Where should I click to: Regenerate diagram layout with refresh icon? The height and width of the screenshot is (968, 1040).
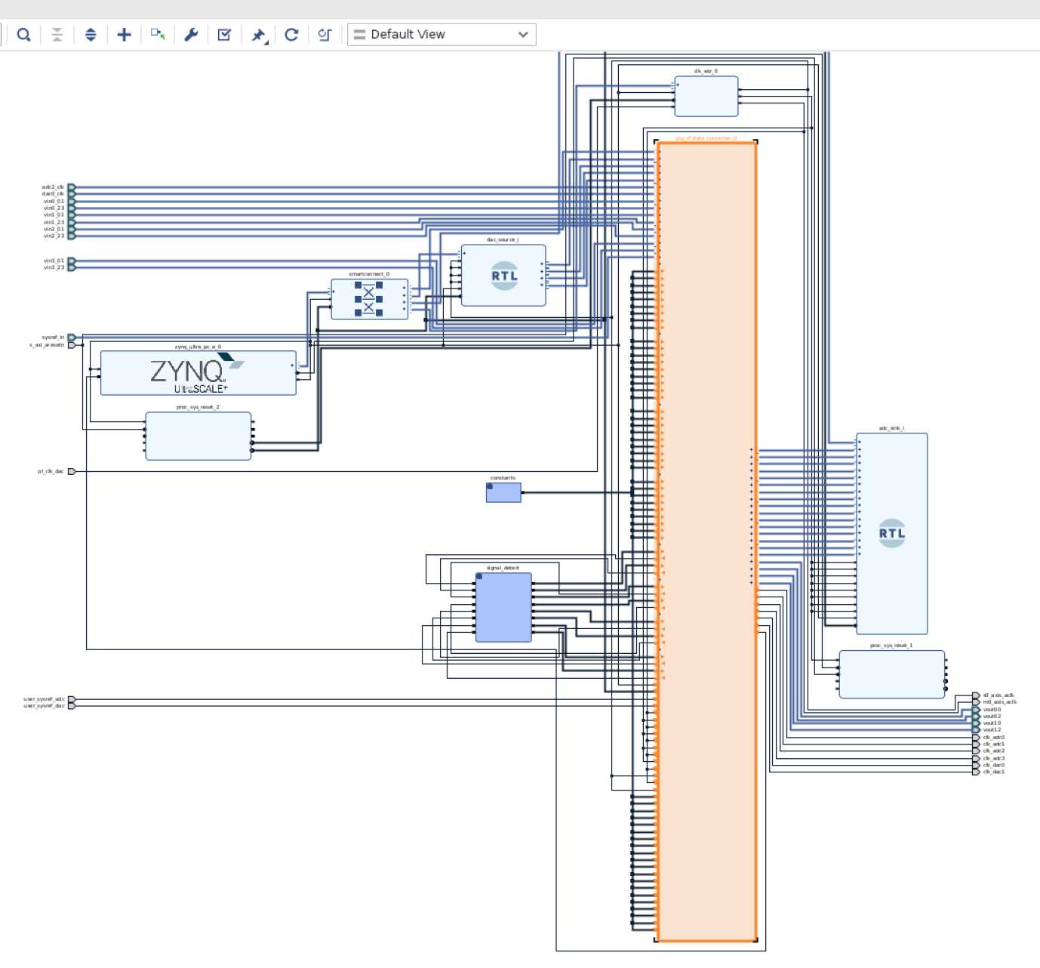(x=291, y=35)
